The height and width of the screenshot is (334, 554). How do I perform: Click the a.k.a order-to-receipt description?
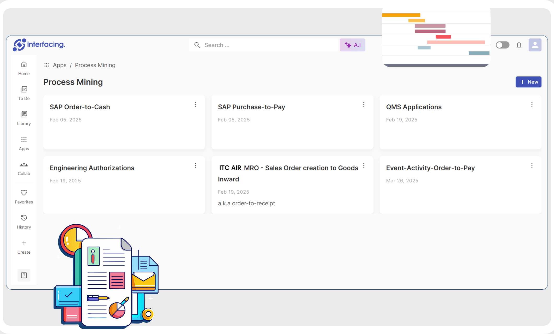point(246,203)
